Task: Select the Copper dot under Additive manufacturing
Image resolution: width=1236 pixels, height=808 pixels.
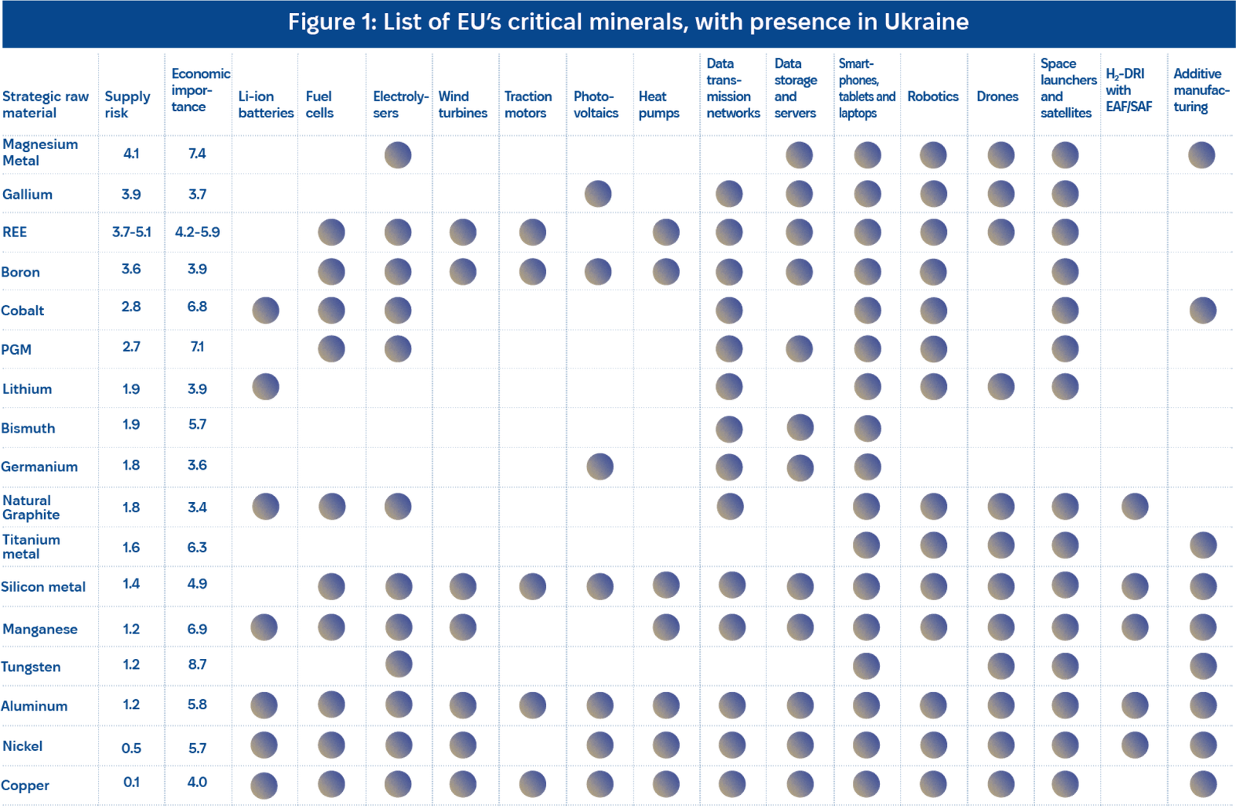Action: pyautogui.click(x=1203, y=785)
